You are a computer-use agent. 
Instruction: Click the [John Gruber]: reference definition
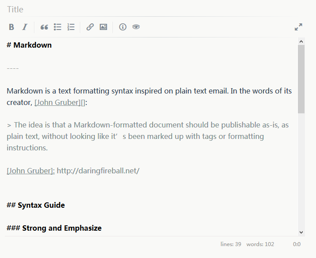(30, 171)
